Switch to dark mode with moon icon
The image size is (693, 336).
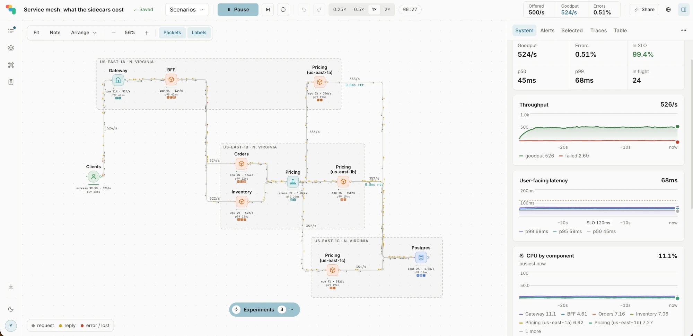click(11, 309)
